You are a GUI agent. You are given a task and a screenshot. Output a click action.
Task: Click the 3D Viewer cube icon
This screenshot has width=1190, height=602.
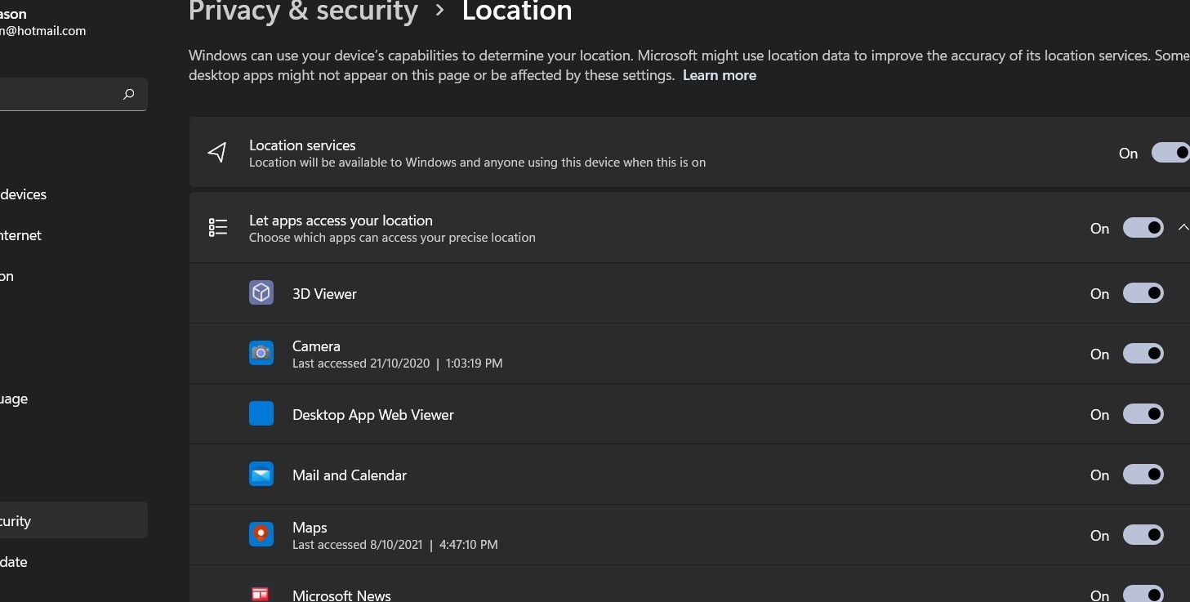(x=261, y=293)
